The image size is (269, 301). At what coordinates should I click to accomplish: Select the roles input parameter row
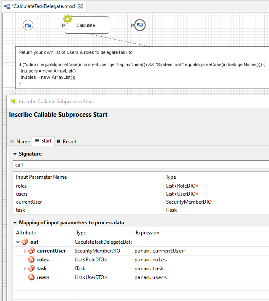coord(89,186)
